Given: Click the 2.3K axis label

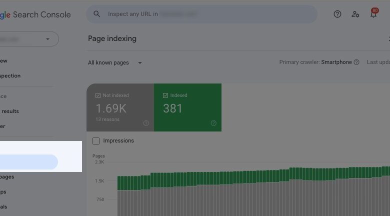Looking at the screenshot, I should [x=99, y=162].
